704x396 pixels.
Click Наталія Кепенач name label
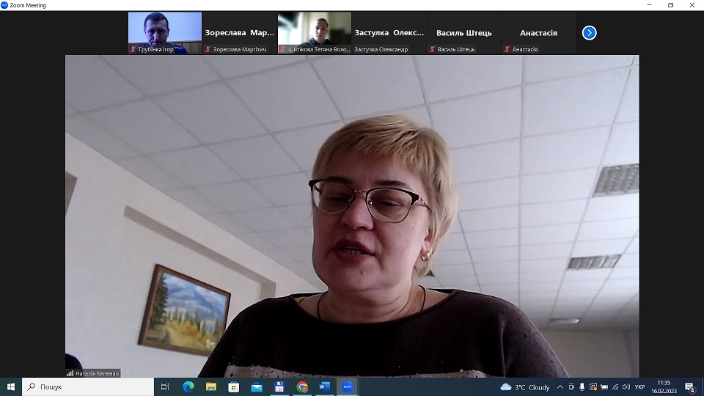pos(97,373)
